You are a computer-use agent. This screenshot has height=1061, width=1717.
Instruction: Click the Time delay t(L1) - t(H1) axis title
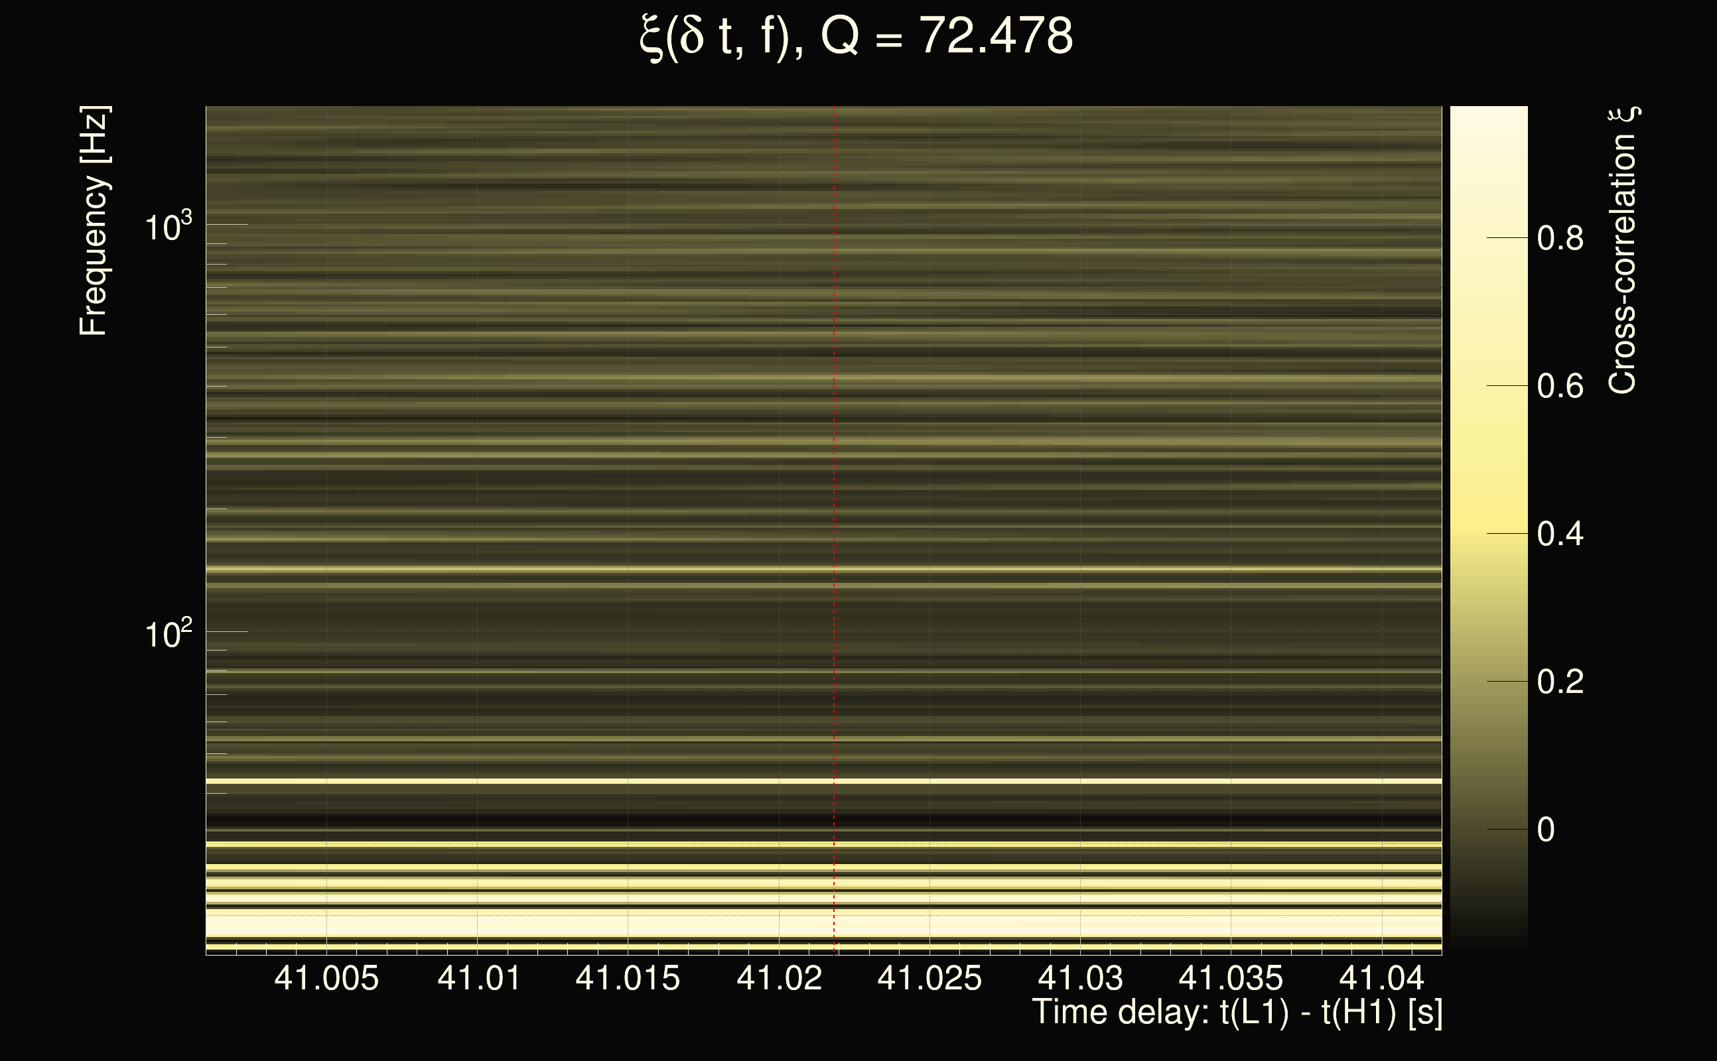click(x=1237, y=1013)
